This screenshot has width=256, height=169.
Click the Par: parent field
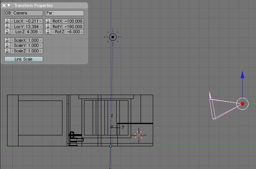(x=65, y=13)
